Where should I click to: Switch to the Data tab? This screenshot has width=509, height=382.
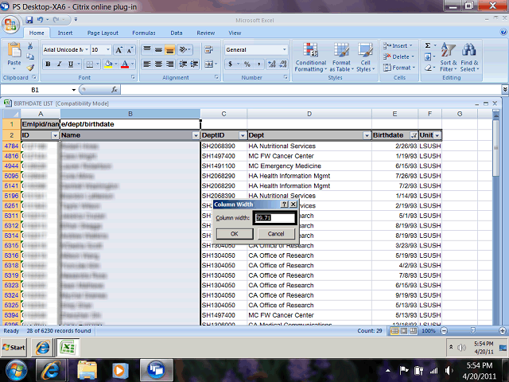click(177, 33)
